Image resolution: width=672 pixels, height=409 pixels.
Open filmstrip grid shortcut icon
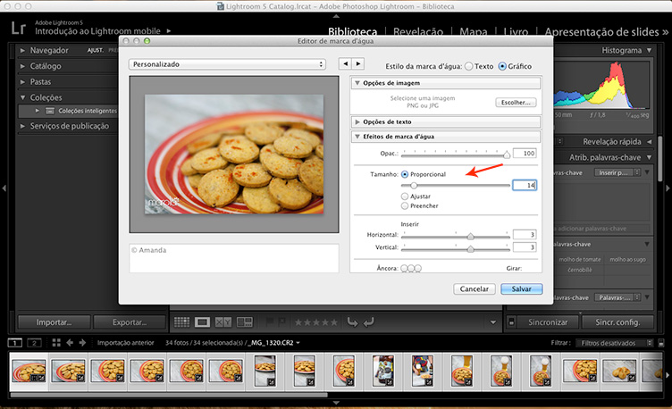pos(56,343)
